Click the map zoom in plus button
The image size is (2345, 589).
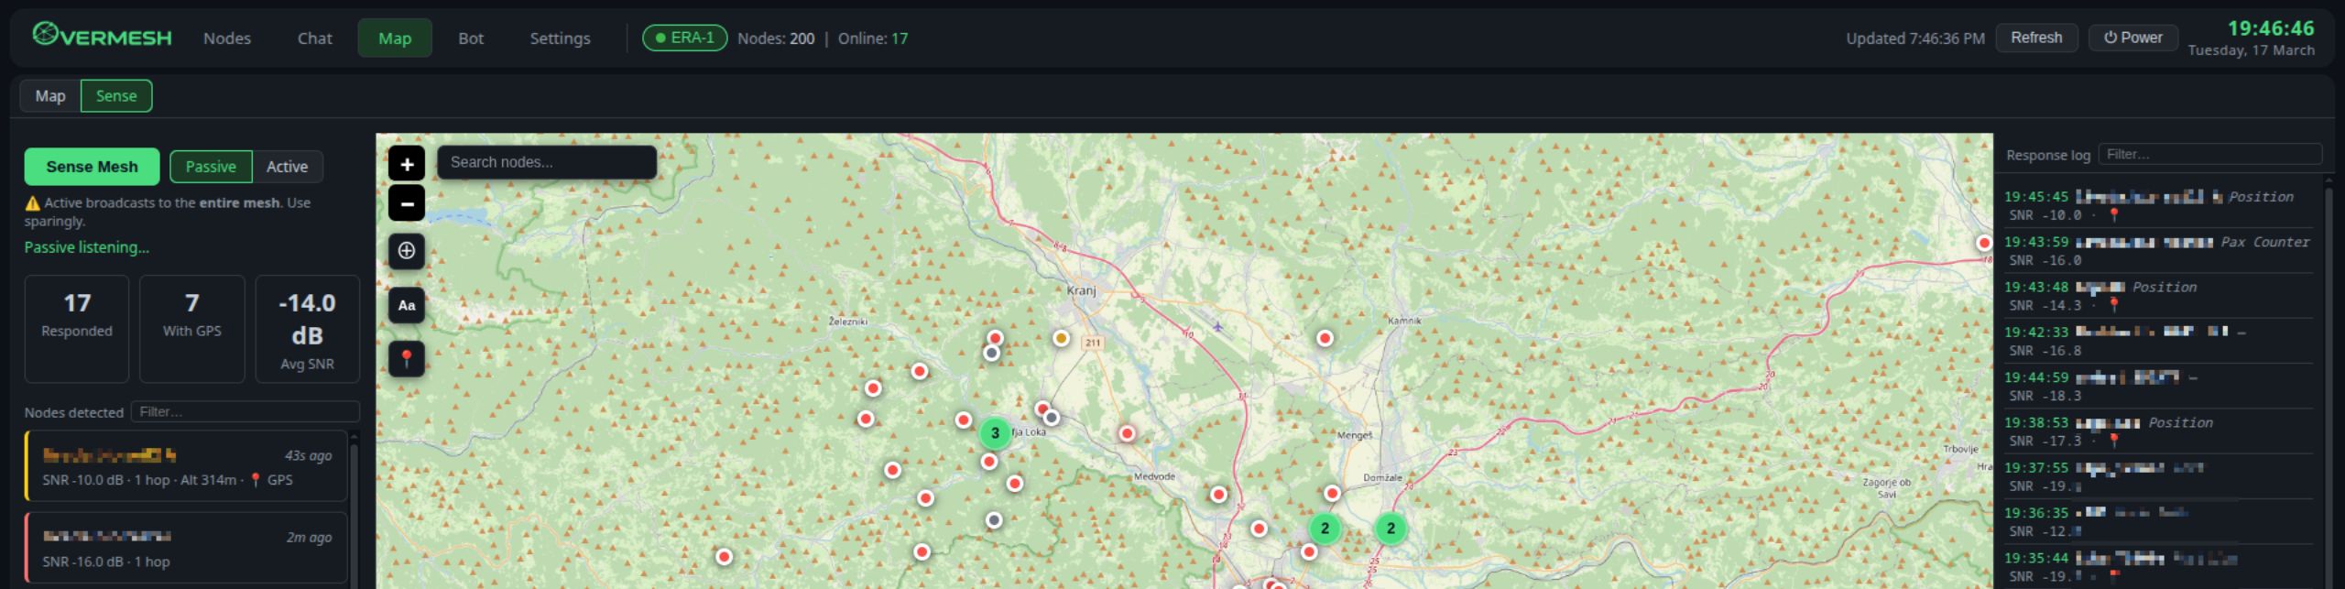coord(407,164)
